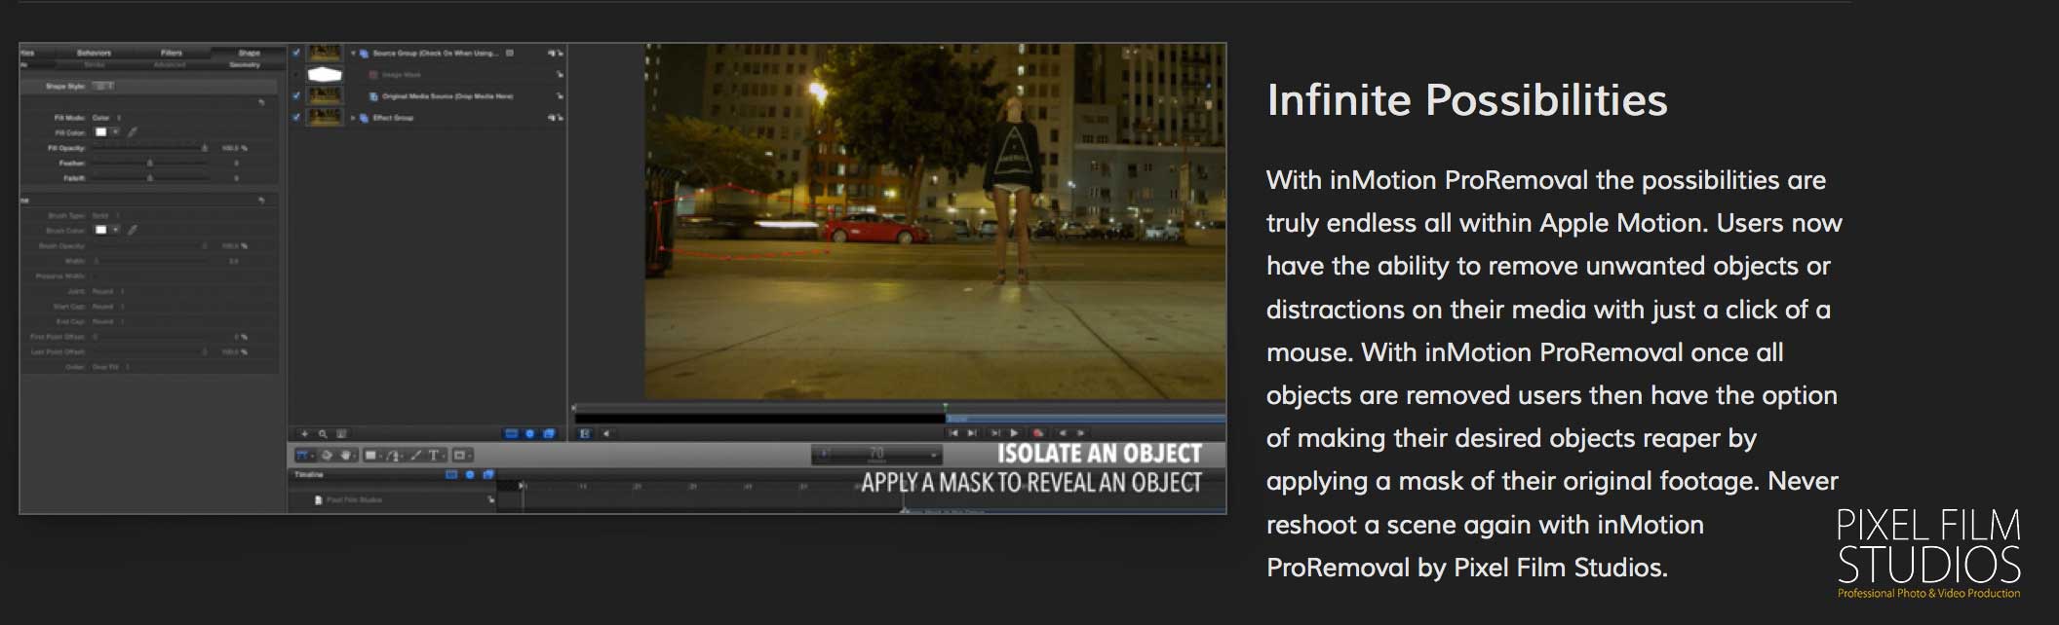
Task: Select the Pan hand tool
Action: pyautogui.click(x=347, y=455)
